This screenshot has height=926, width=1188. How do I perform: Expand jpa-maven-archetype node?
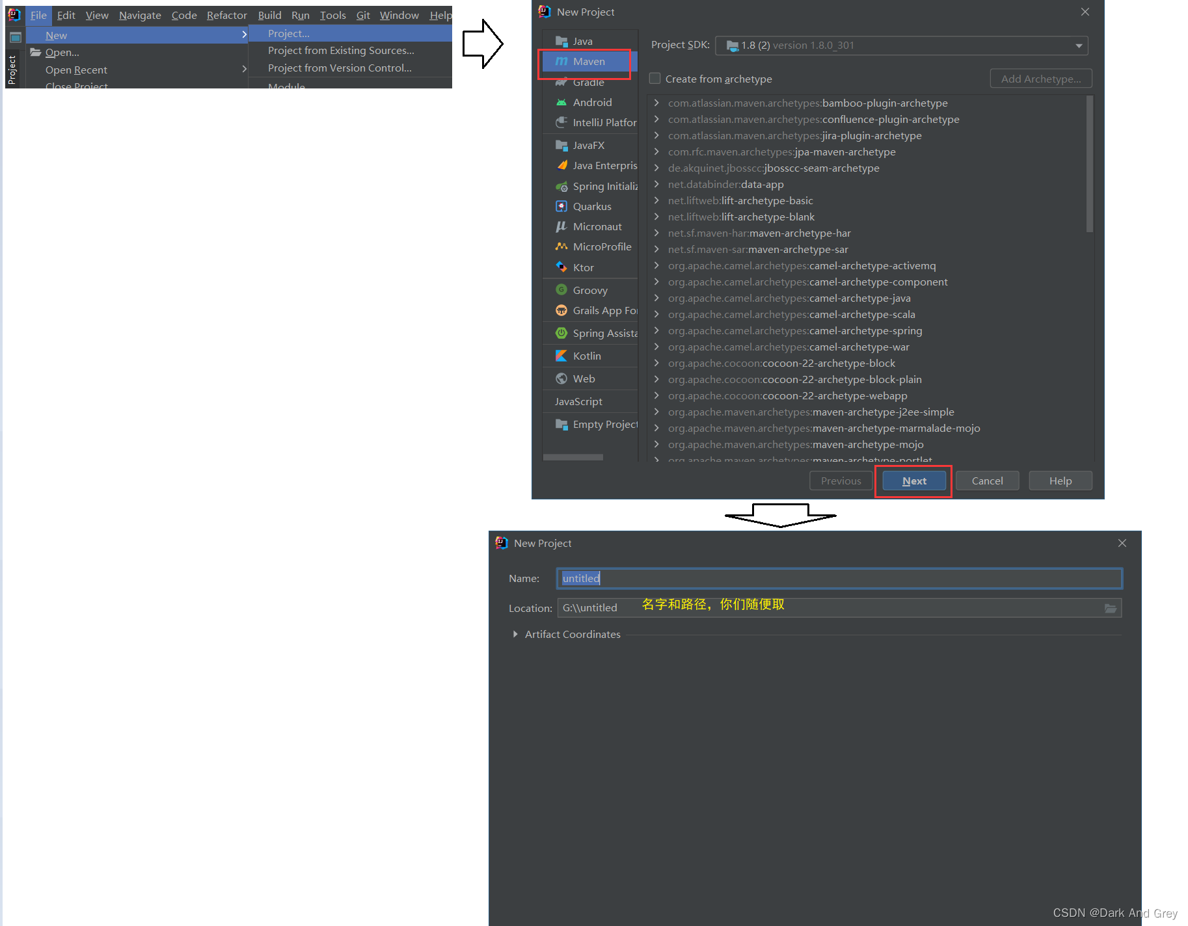point(656,152)
